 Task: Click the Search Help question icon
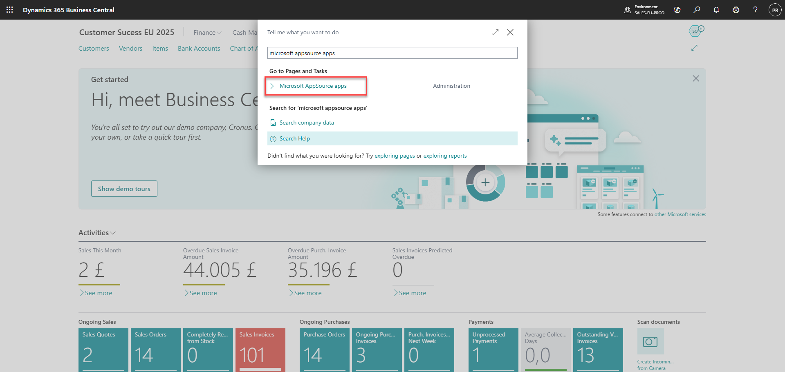pos(273,139)
